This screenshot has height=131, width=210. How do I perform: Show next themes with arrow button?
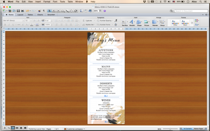tap(192, 23)
